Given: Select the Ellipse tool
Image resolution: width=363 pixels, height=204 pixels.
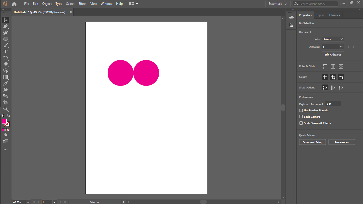Looking at the screenshot, I should click(x=6, y=39).
